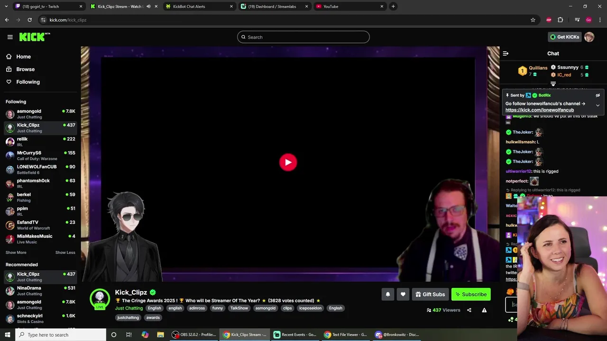Click Show Less in the Following list
The image size is (607, 341).
click(x=65, y=252)
